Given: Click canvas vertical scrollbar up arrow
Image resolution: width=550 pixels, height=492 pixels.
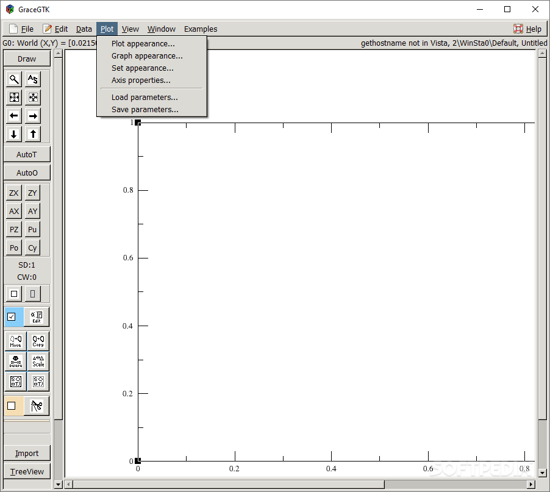Looking at the screenshot, I should click(542, 54).
